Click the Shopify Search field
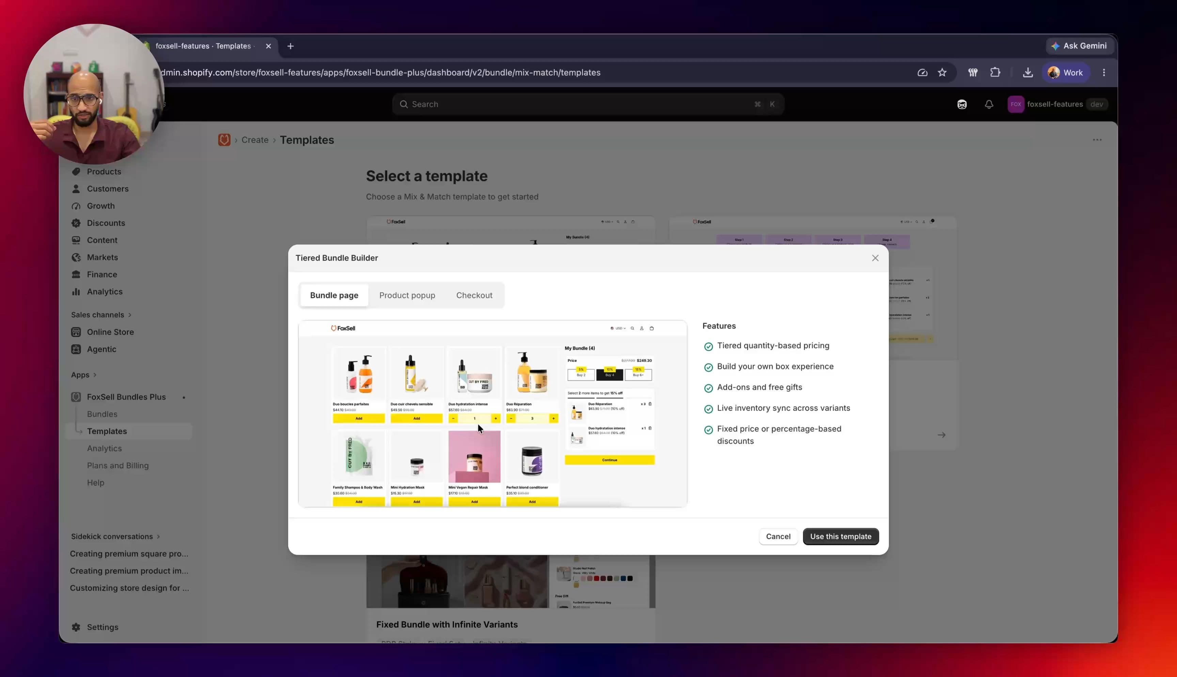The height and width of the screenshot is (677, 1177). pyautogui.click(x=588, y=104)
